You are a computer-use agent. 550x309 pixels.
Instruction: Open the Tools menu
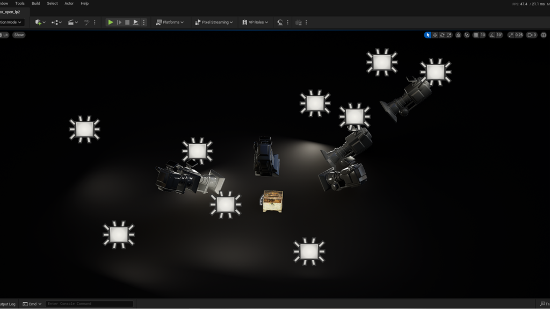(x=20, y=3)
